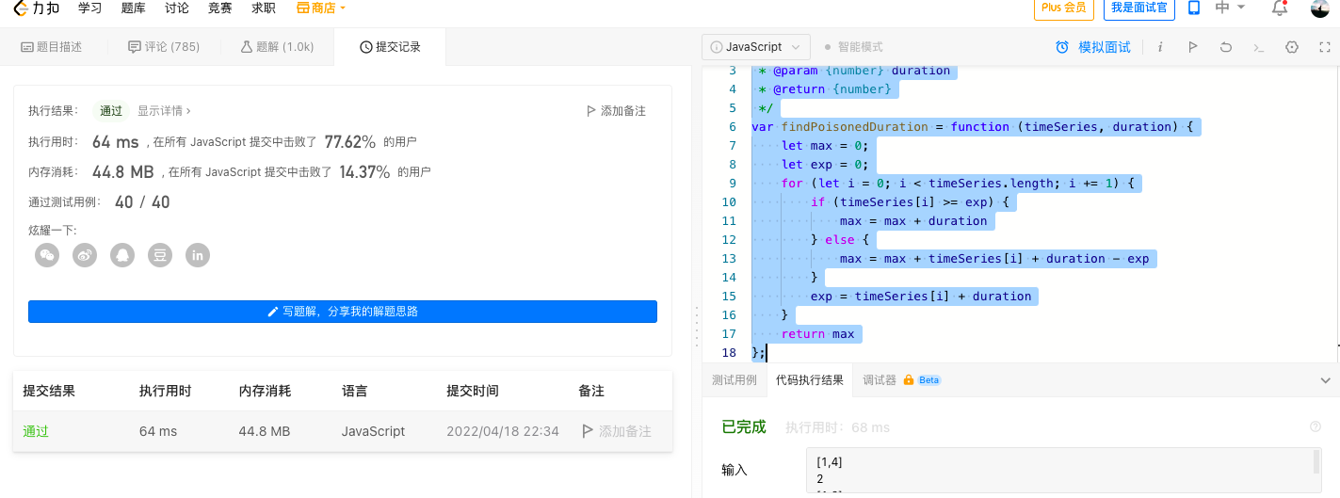This screenshot has width=1340, height=498.
Task: Share result via LinkedIn icon
Action: (x=198, y=254)
